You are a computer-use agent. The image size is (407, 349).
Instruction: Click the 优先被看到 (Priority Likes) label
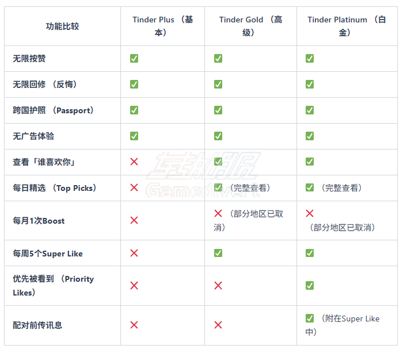53,286
